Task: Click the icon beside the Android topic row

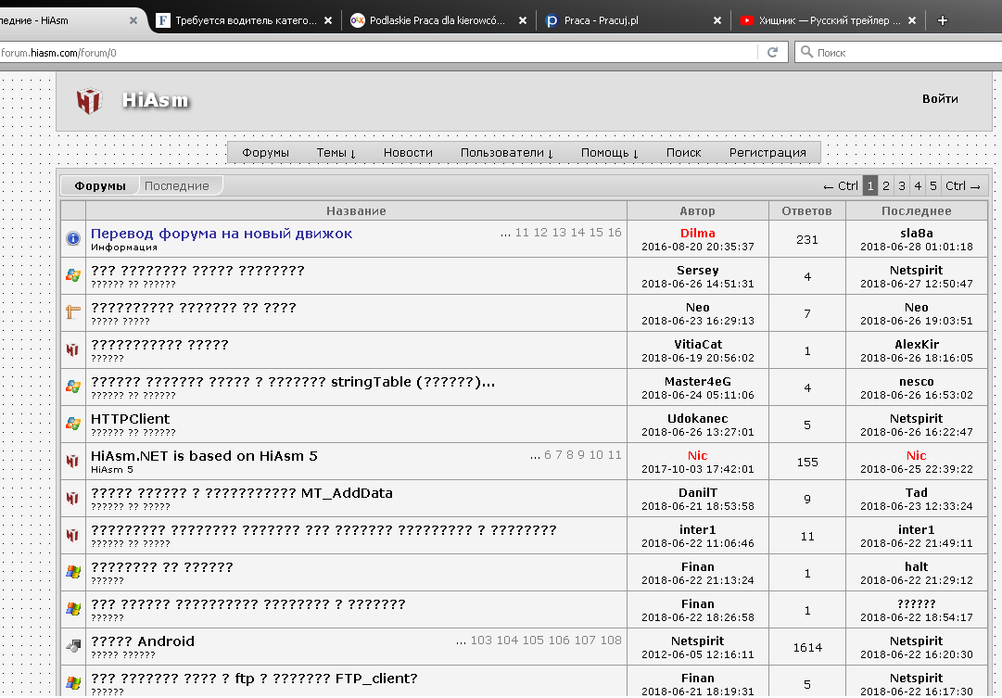Action: tap(73, 646)
